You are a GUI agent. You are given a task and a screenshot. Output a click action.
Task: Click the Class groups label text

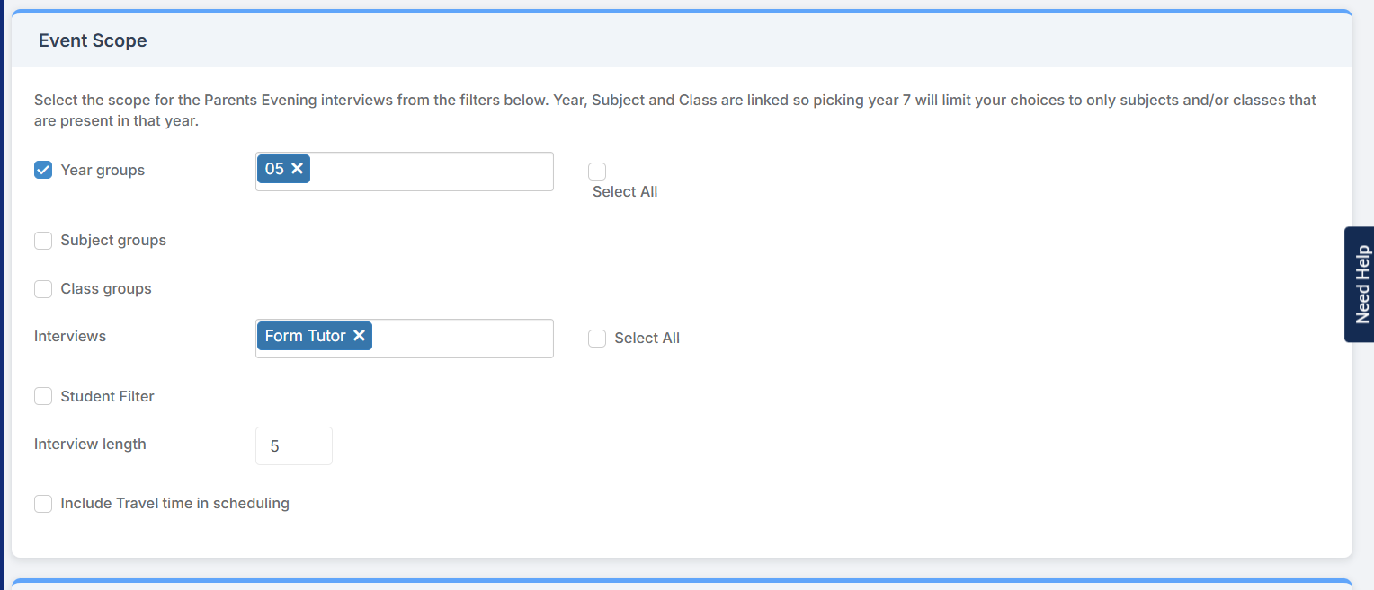(106, 289)
